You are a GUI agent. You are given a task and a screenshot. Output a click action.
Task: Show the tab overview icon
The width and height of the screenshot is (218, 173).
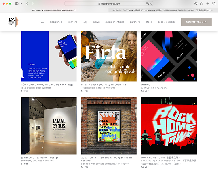pyautogui.click(x=214, y=3)
